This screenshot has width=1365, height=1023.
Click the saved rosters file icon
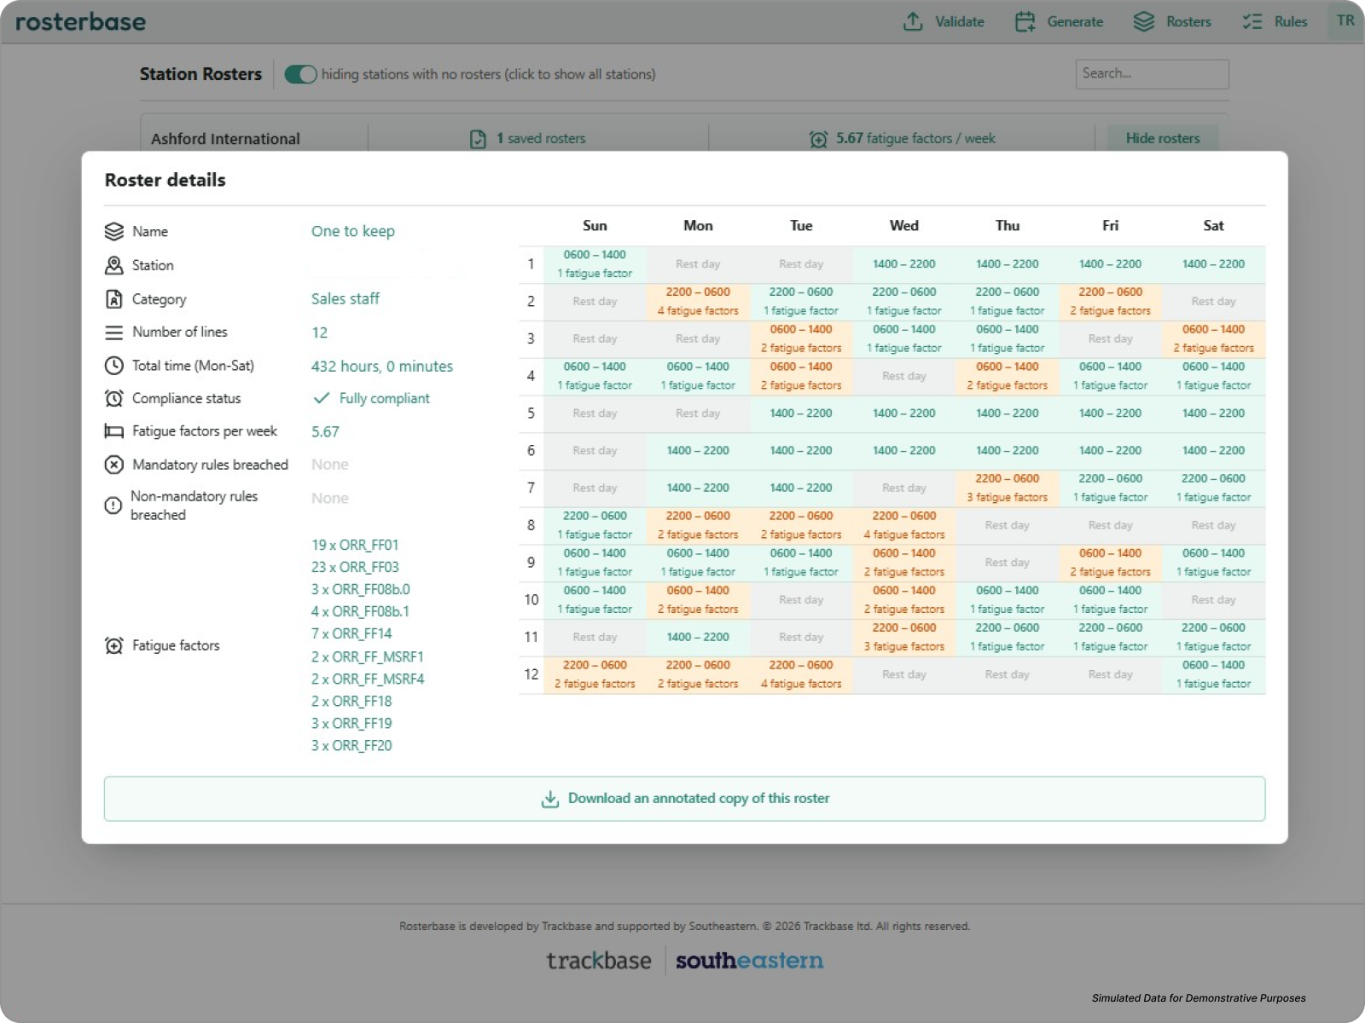(x=478, y=139)
